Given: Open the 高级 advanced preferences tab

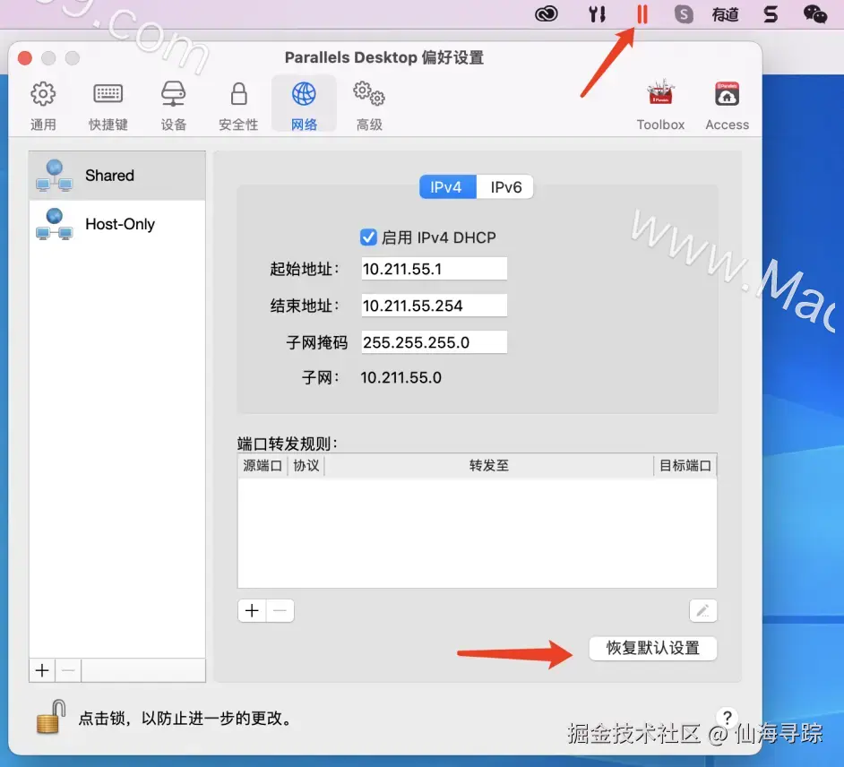Looking at the screenshot, I should pos(369,106).
